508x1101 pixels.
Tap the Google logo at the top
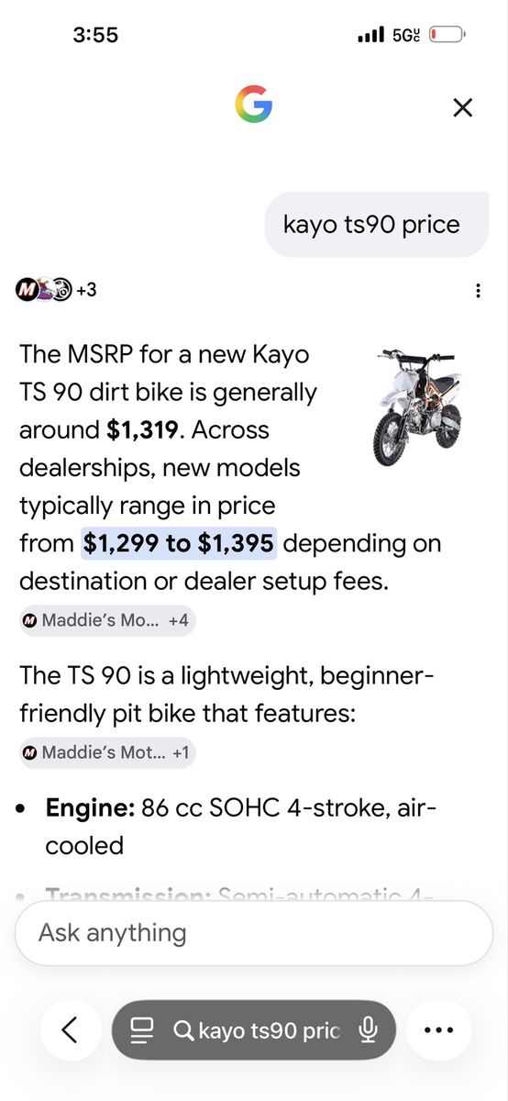(x=254, y=106)
